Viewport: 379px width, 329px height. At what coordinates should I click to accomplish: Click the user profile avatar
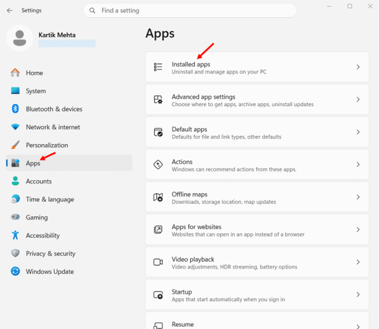[x=20, y=38]
